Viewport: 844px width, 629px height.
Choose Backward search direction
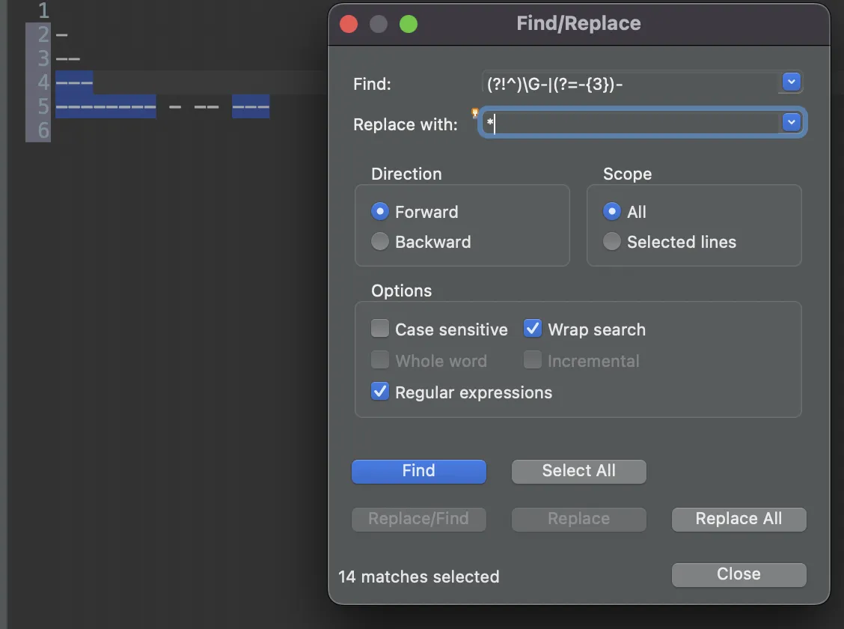click(x=380, y=242)
